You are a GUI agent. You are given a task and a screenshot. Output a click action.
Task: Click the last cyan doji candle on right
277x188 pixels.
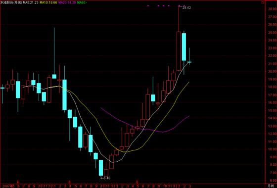coord(189,62)
